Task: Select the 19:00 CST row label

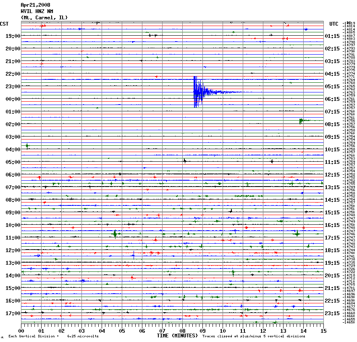Action: click(13, 36)
